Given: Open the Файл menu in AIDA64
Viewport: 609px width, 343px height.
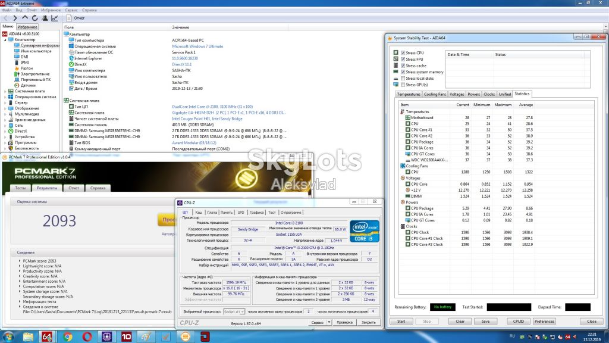Looking at the screenshot, I should (7, 10).
